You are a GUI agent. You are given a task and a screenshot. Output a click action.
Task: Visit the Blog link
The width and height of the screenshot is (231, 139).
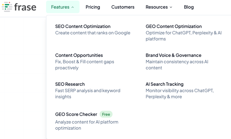[x=189, y=7]
